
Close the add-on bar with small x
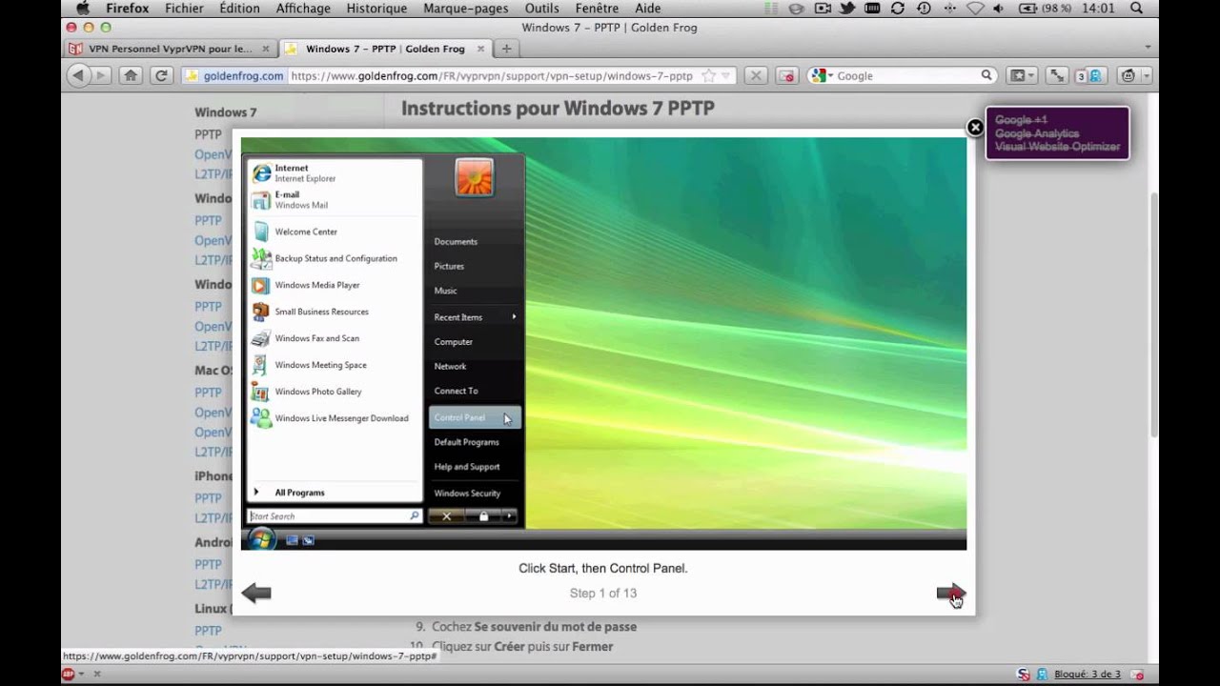[x=97, y=674]
